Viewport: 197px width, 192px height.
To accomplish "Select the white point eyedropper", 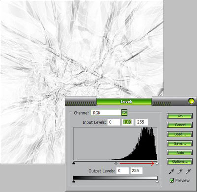I will coord(188,171).
